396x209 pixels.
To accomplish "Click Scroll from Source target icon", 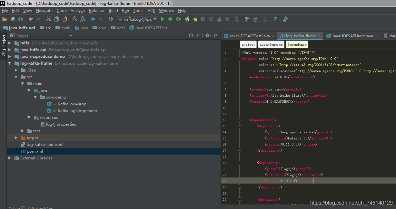I will click(191, 35).
